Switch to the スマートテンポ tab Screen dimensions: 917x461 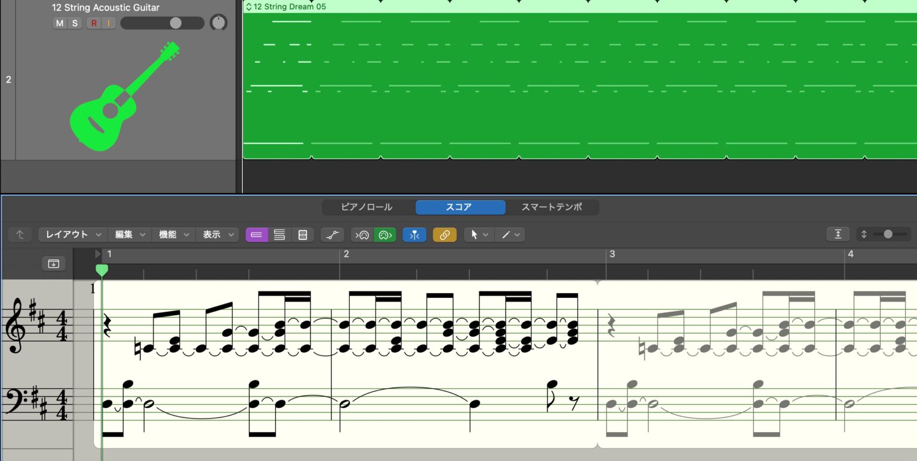coord(552,207)
